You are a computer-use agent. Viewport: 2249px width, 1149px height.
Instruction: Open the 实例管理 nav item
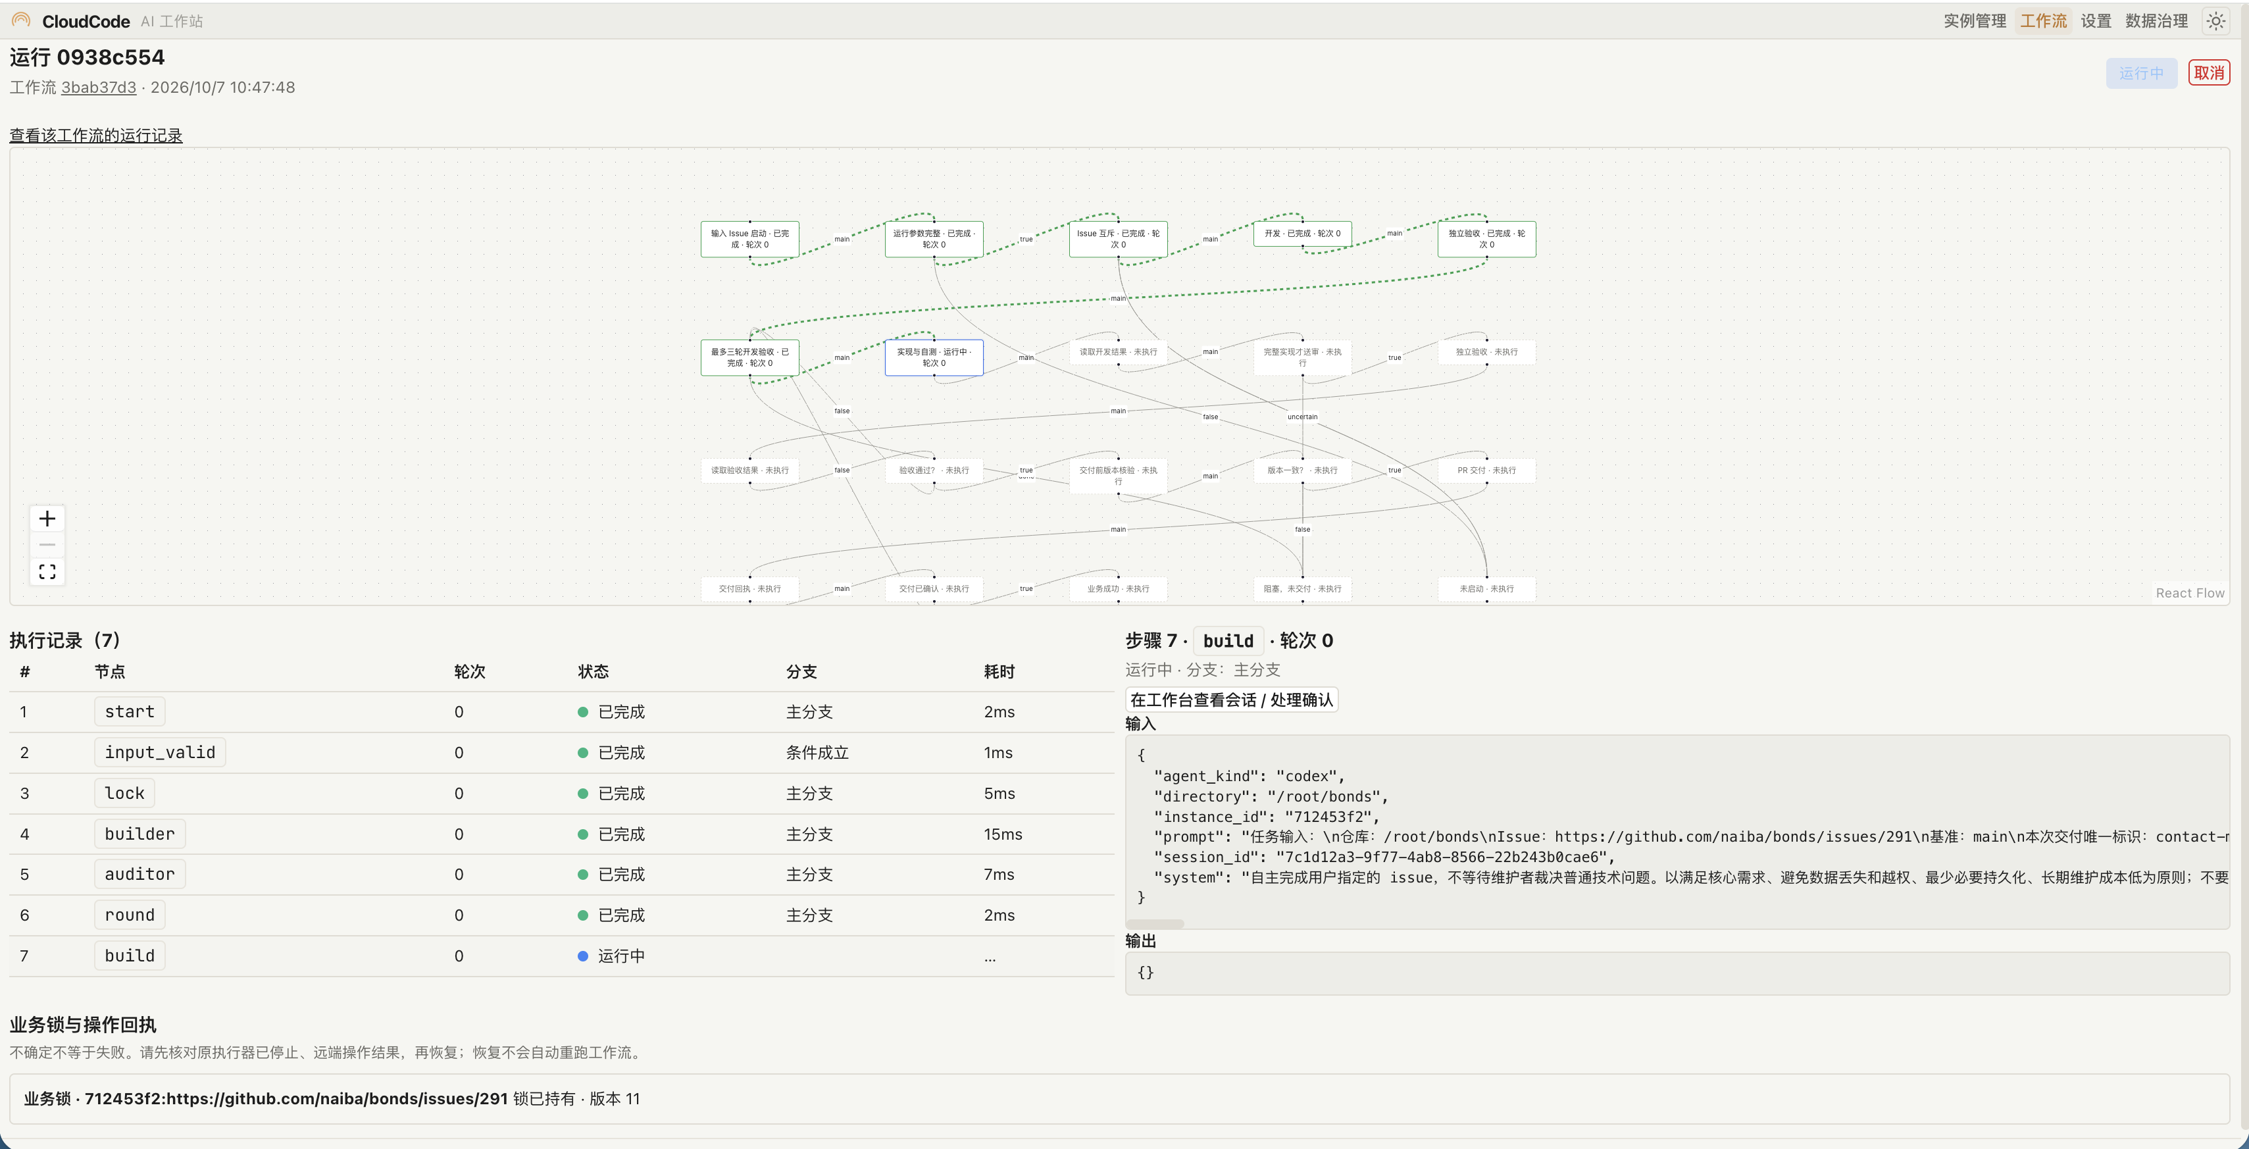[x=1974, y=21]
